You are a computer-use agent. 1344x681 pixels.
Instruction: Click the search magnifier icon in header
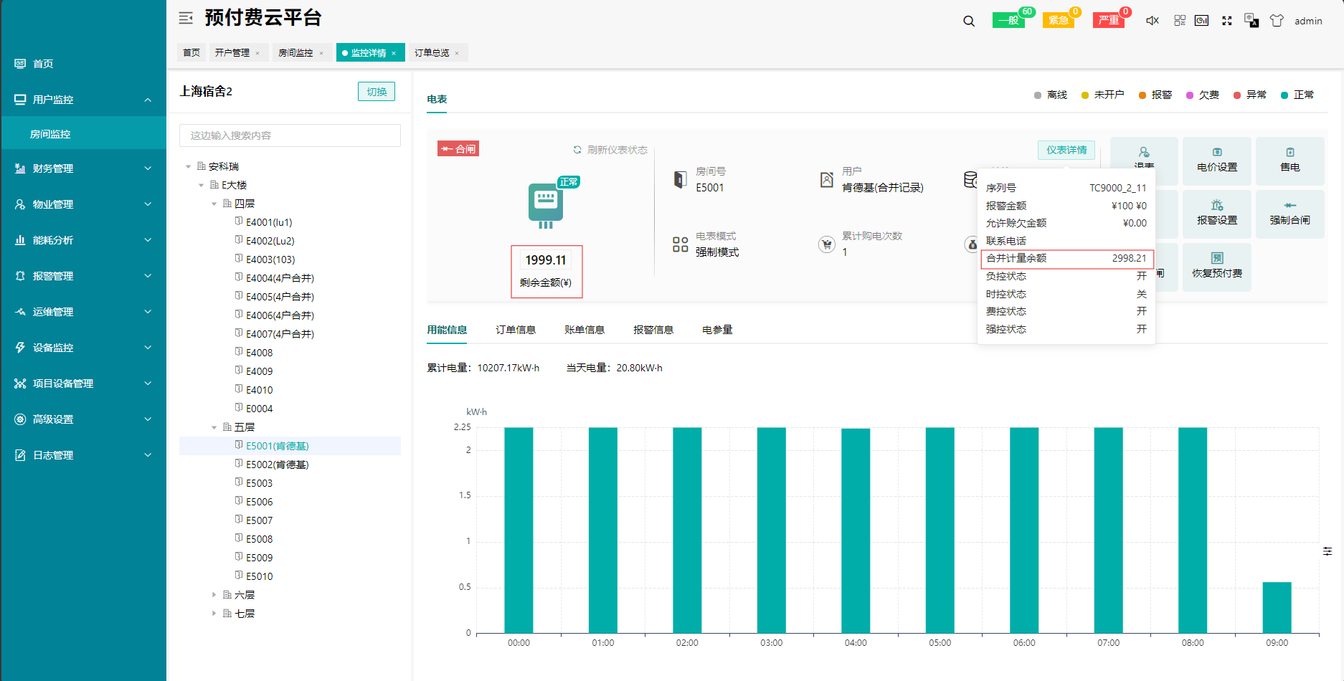pyautogui.click(x=969, y=22)
